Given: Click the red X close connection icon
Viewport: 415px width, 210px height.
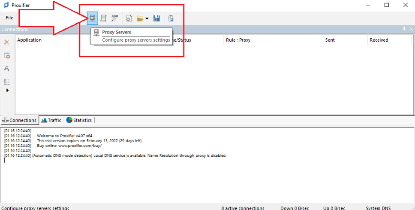Looking at the screenshot, I should click(x=7, y=42).
